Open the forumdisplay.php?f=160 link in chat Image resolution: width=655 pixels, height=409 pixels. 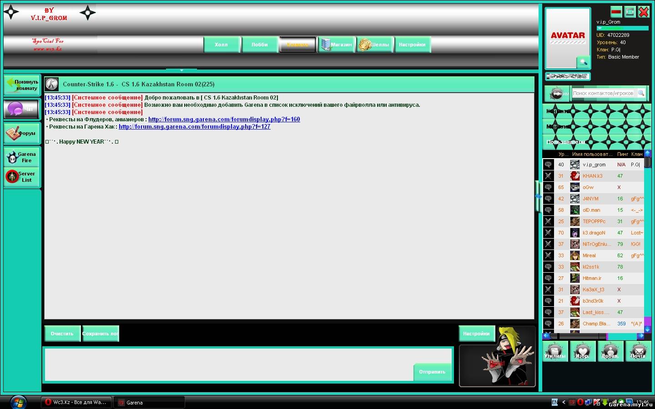(x=224, y=120)
